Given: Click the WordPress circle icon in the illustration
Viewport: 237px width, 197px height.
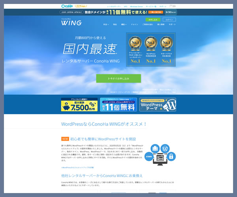Looking at the screenshot, I should coord(165,149).
